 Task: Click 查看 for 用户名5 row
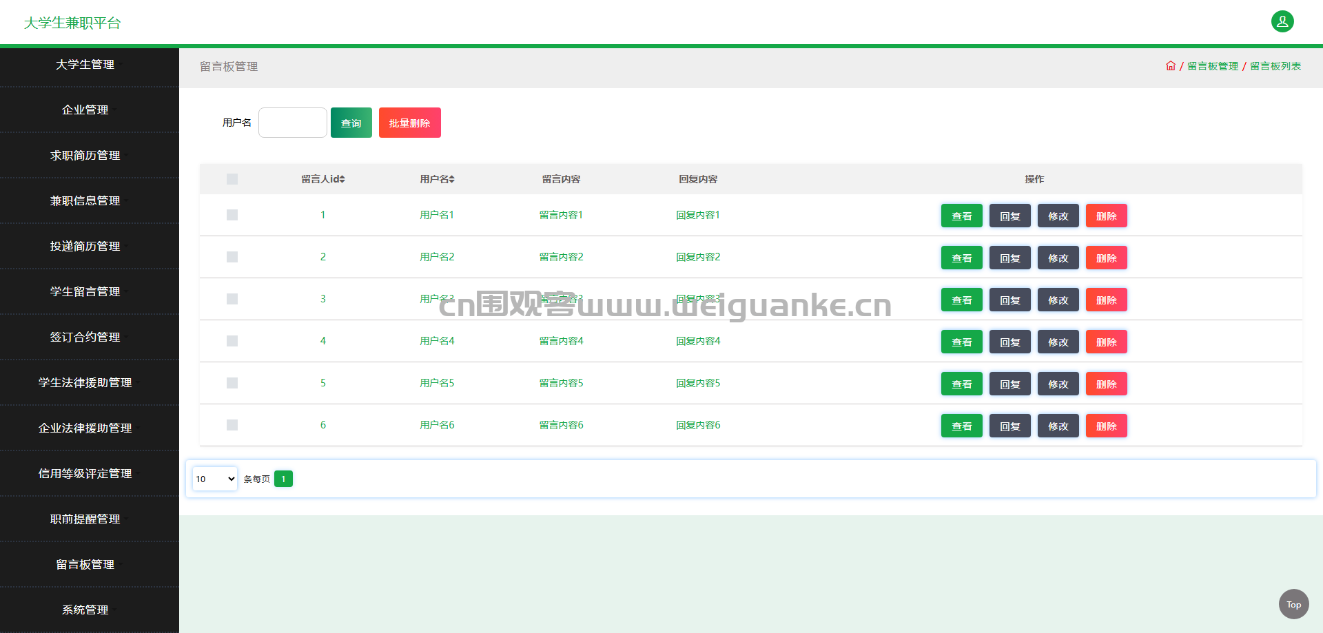pos(962,384)
